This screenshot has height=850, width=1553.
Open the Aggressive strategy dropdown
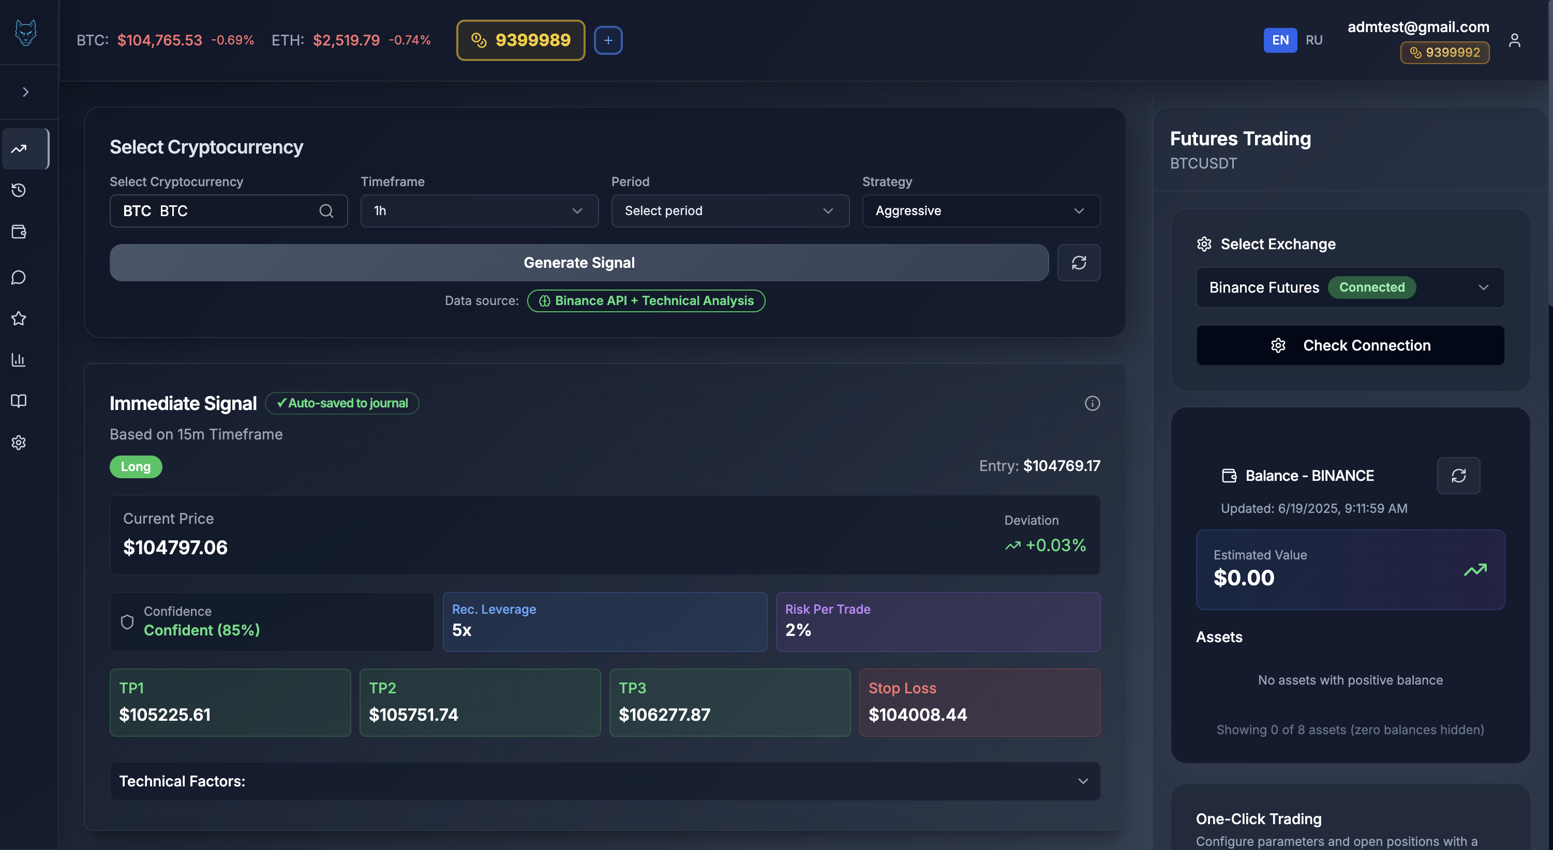[x=980, y=211]
